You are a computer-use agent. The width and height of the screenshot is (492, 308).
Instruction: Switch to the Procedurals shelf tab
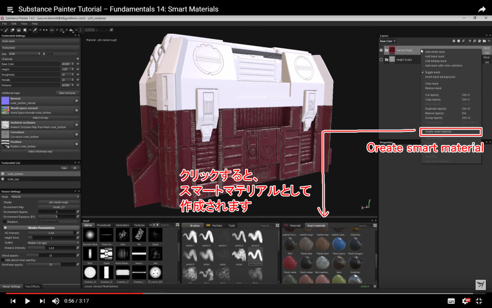click(104, 225)
